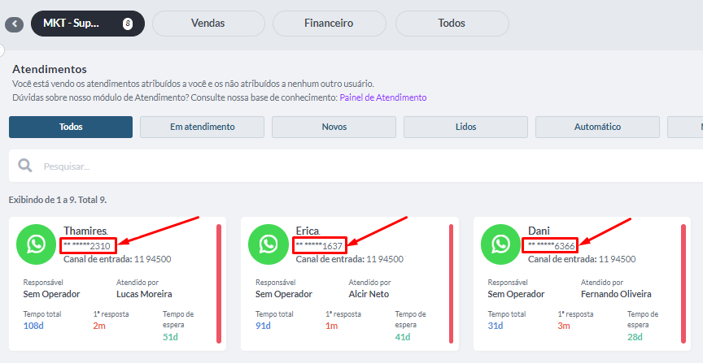Click the Atendimentos heading

(50, 69)
